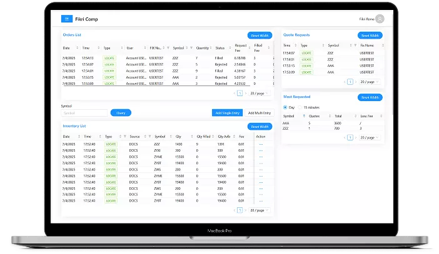Open Inventory List page size dropdown
This screenshot has width=439, height=254.
click(260, 210)
